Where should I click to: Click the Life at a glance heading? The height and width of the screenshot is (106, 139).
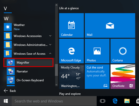click(69, 8)
